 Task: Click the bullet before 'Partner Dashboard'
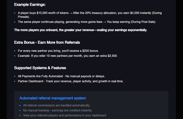tap(15, 81)
